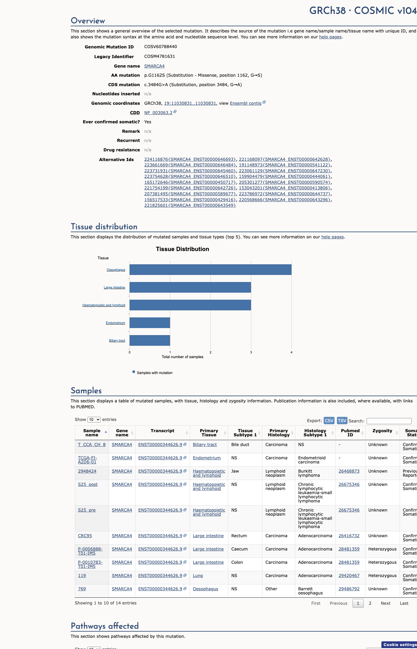Click external link icon next to NP_003063.2
The width and height of the screenshot is (417, 649).
[175, 112]
